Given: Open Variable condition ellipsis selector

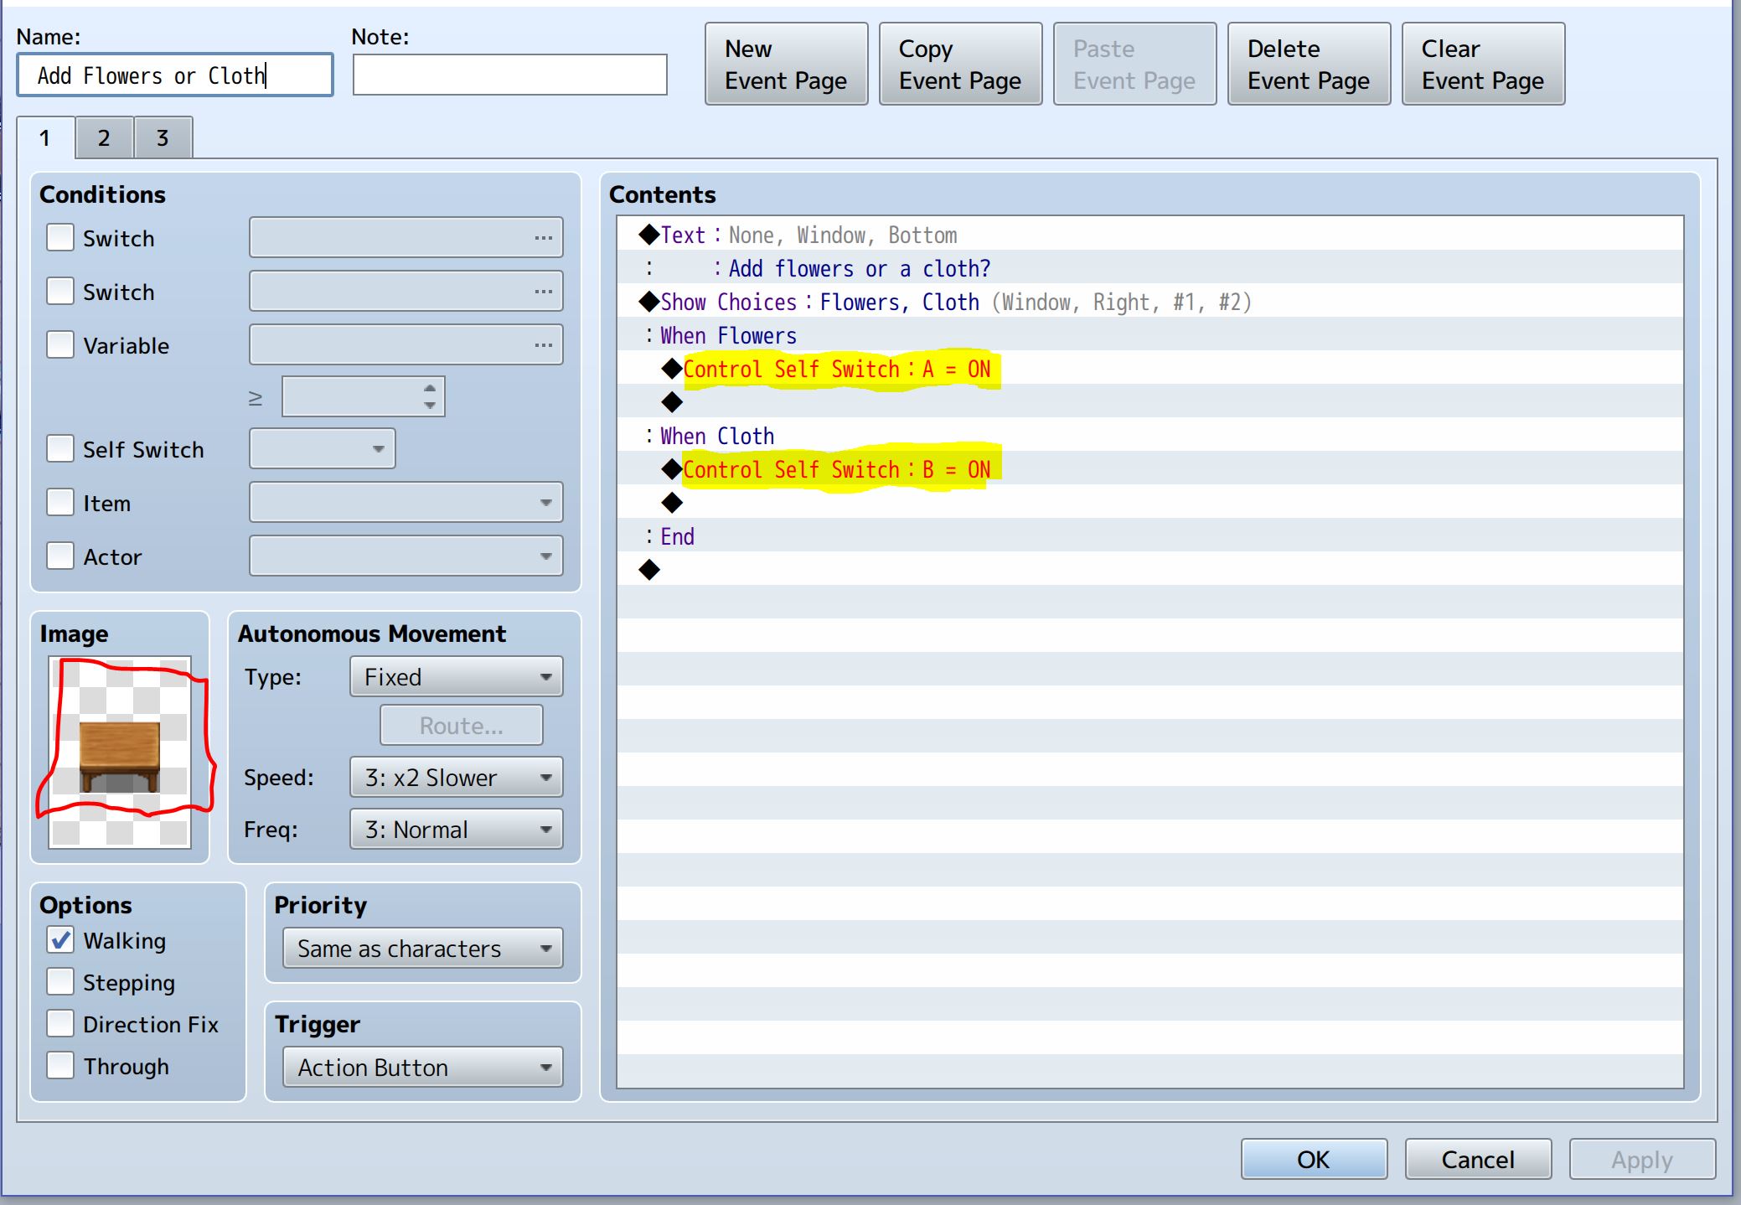Looking at the screenshot, I should (x=543, y=345).
